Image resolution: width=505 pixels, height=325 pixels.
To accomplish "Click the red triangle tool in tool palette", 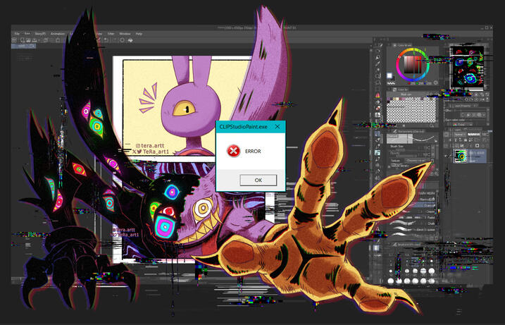I will tap(378, 95).
